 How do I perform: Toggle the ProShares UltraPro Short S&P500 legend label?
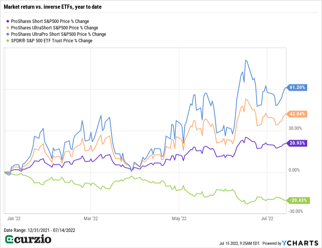[58, 34]
